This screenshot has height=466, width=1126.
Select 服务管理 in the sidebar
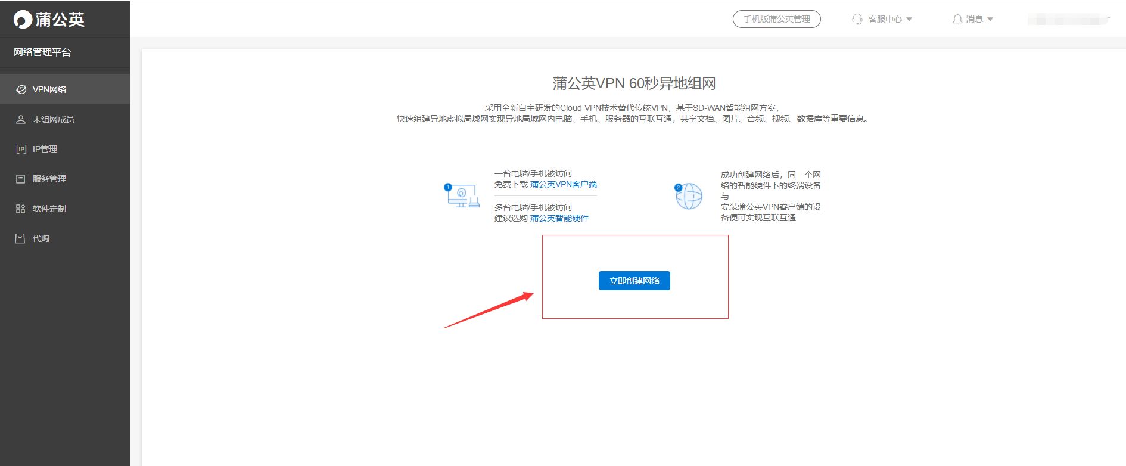65,179
